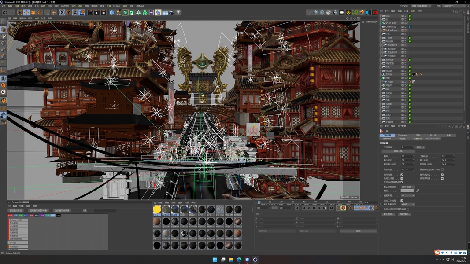Open the 60% grey default color dropdown
470x264 pixels.
pyautogui.click(x=408, y=187)
